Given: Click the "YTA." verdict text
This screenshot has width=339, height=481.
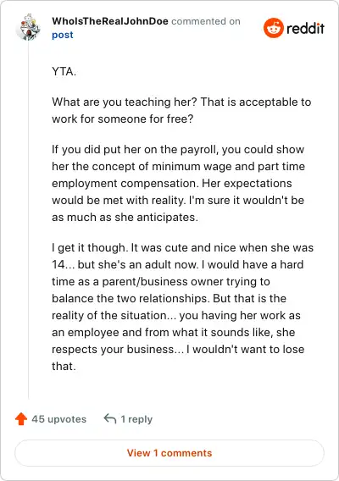Looking at the screenshot, I should [x=64, y=71].
